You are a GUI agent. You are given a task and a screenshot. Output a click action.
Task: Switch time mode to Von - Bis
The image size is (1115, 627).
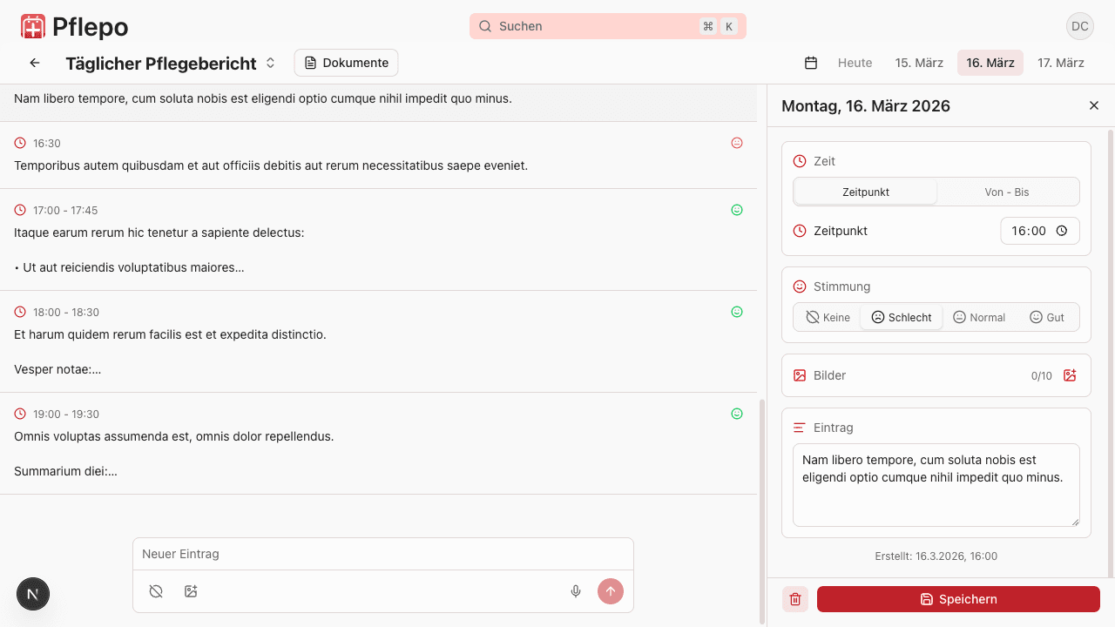pos(1007,192)
